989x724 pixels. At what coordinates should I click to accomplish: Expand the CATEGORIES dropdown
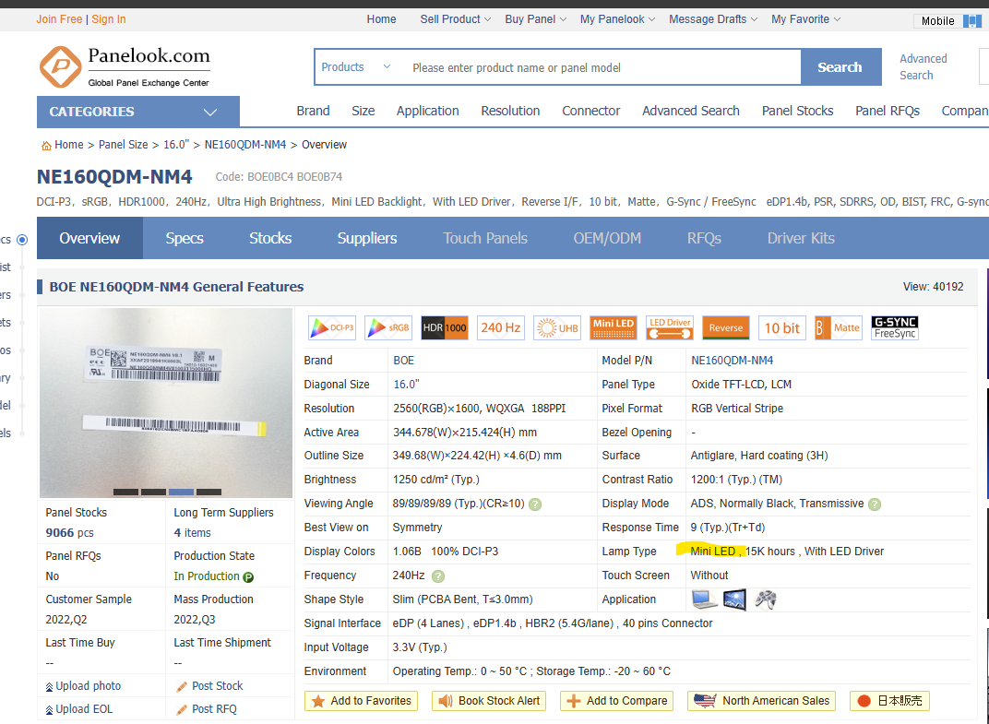tap(138, 112)
